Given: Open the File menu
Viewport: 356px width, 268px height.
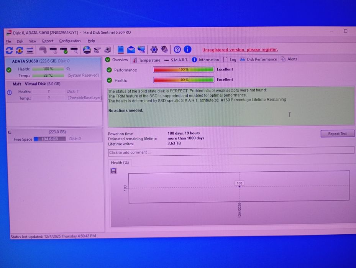Looking at the screenshot, I should [x=8, y=41].
